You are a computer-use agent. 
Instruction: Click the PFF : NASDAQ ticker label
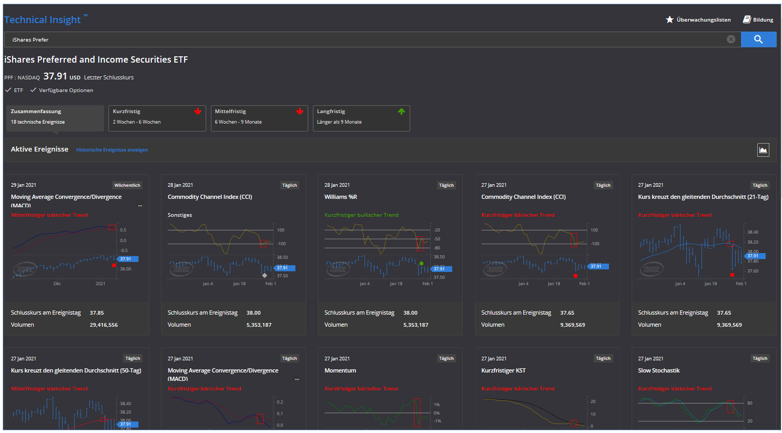(x=22, y=78)
